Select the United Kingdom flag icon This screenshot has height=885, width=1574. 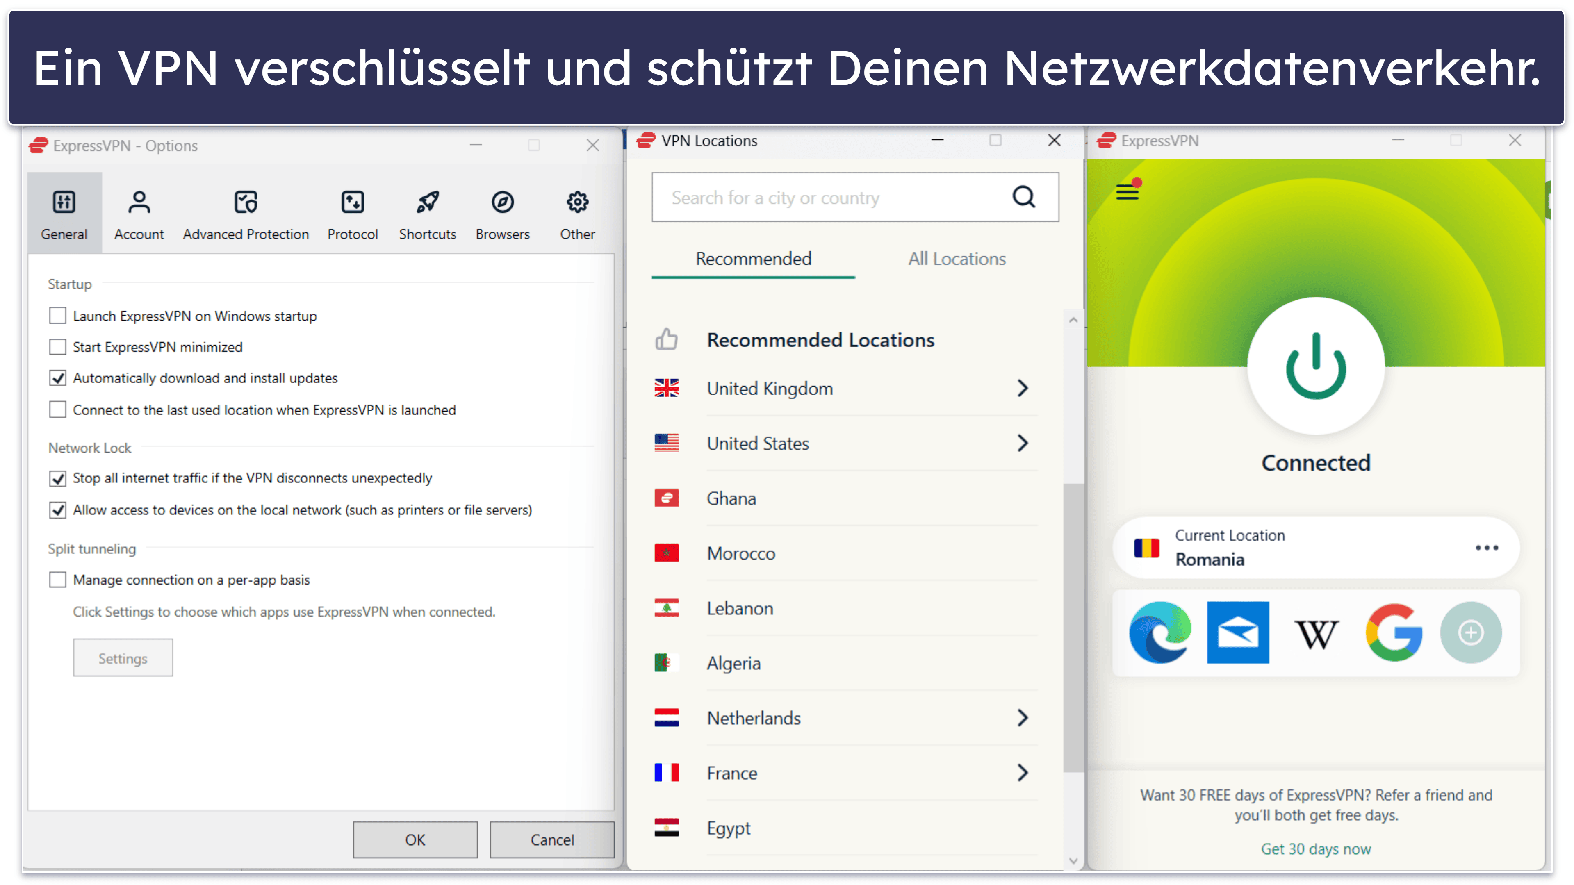pos(666,388)
